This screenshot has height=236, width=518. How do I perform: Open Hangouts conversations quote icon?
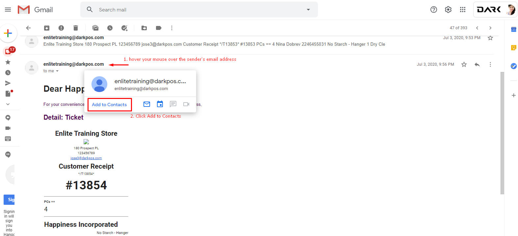pyautogui.click(x=8, y=154)
